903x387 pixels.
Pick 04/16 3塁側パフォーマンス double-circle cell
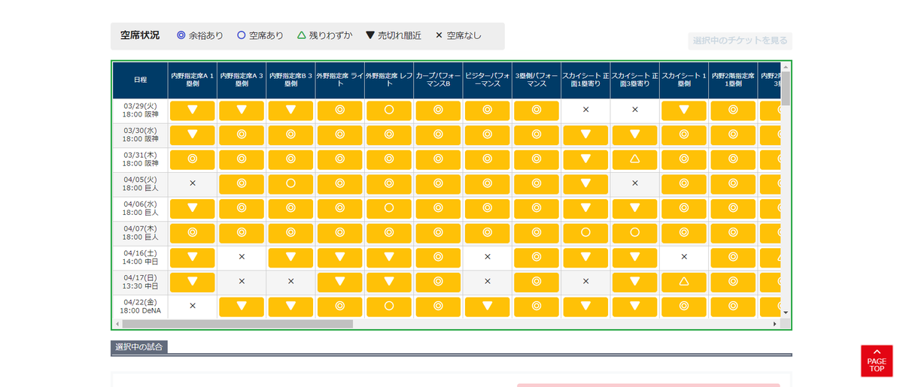click(x=537, y=257)
